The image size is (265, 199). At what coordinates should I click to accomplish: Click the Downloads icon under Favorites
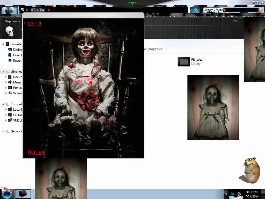tap(10, 55)
